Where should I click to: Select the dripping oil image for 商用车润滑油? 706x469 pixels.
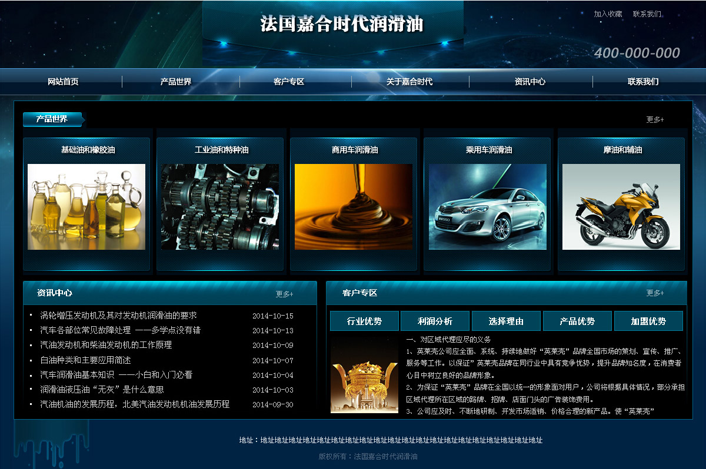click(354, 206)
